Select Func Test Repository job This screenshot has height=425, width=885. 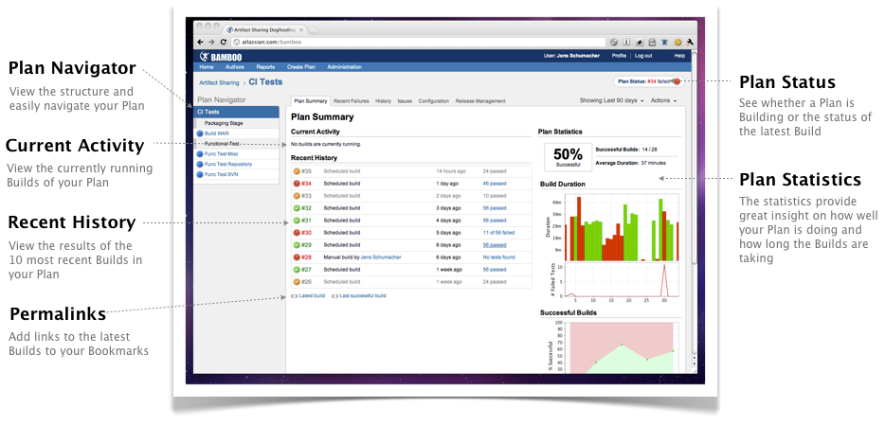pyautogui.click(x=228, y=164)
